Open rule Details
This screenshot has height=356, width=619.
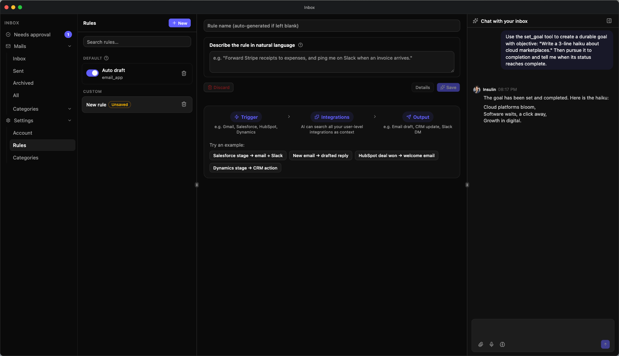tap(422, 87)
